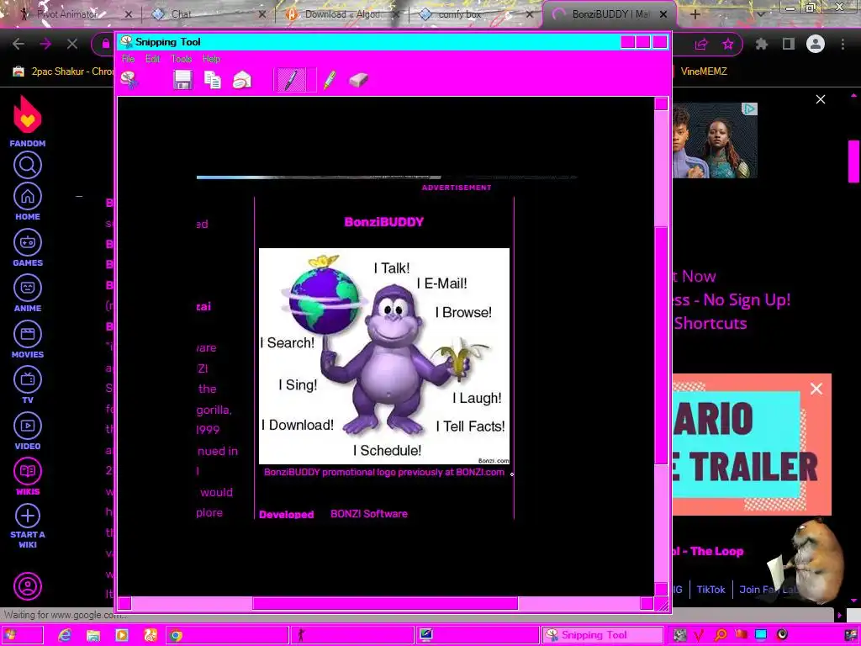Switch to the Chat browser tab
861x646 pixels.
click(207, 14)
